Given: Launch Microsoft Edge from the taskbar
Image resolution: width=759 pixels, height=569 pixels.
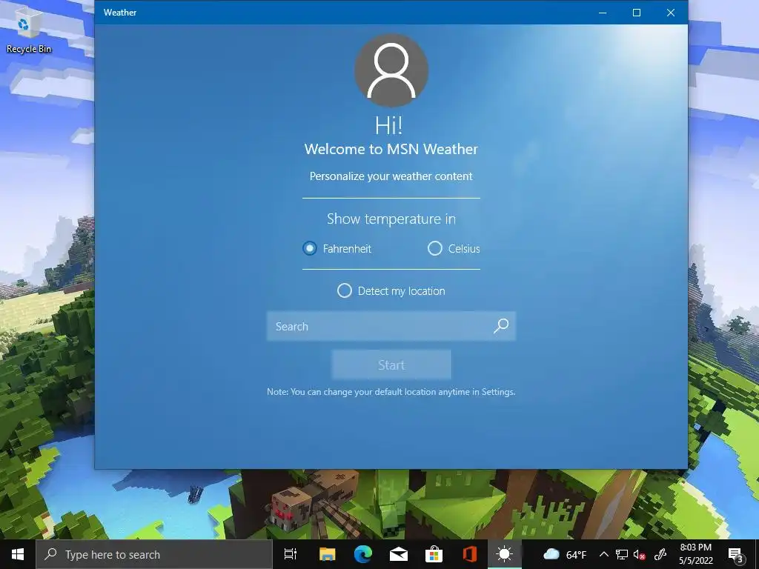Looking at the screenshot, I should (363, 554).
